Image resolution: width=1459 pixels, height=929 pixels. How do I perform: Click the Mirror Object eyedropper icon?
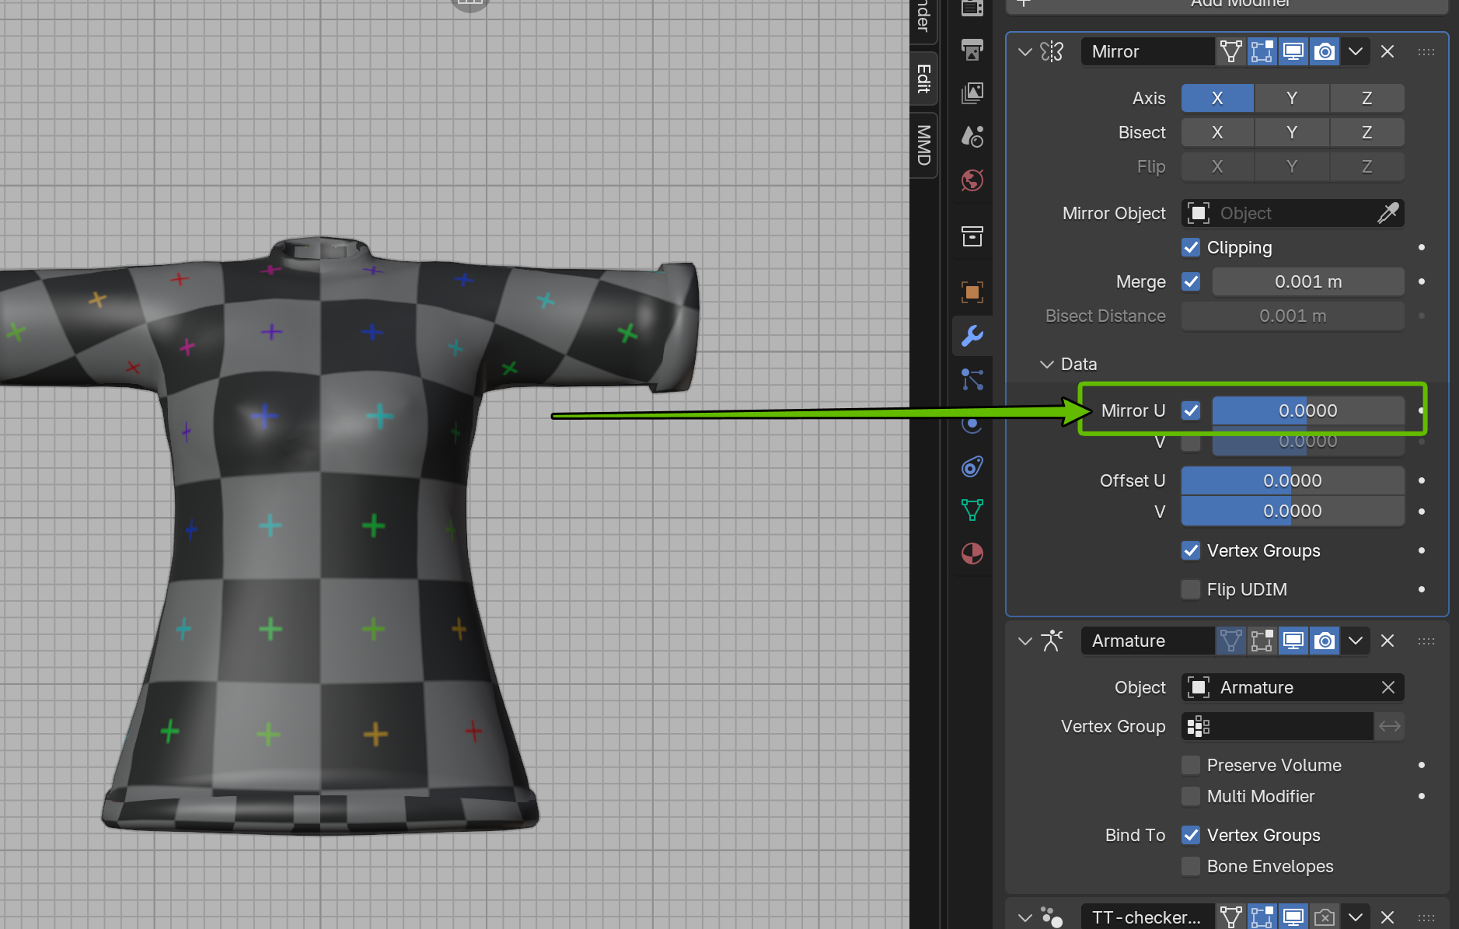[x=1387, y=213]
